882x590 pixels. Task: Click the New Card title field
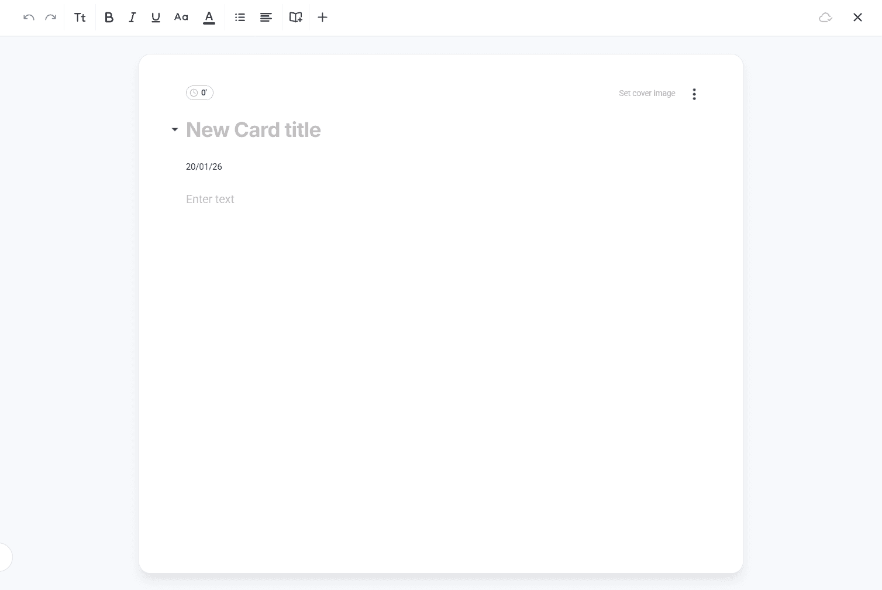[253, 130]
